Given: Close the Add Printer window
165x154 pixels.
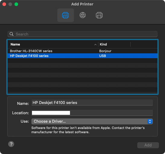Looking at the screenshot, I should coord(4,4).
